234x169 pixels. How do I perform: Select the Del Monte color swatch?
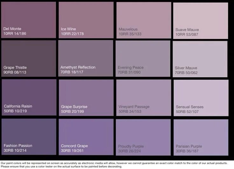[29, 20]
